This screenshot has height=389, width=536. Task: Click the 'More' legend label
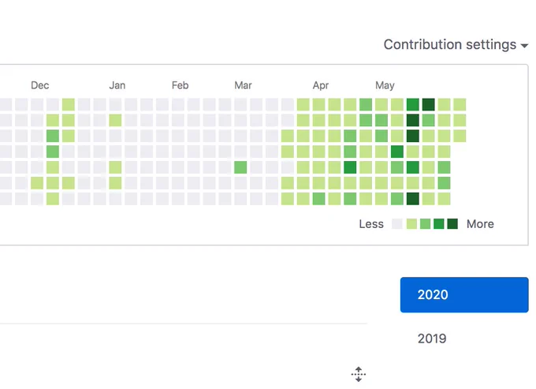480,224
